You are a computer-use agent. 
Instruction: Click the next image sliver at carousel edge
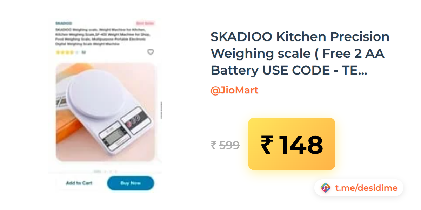(x=161, y=112)
